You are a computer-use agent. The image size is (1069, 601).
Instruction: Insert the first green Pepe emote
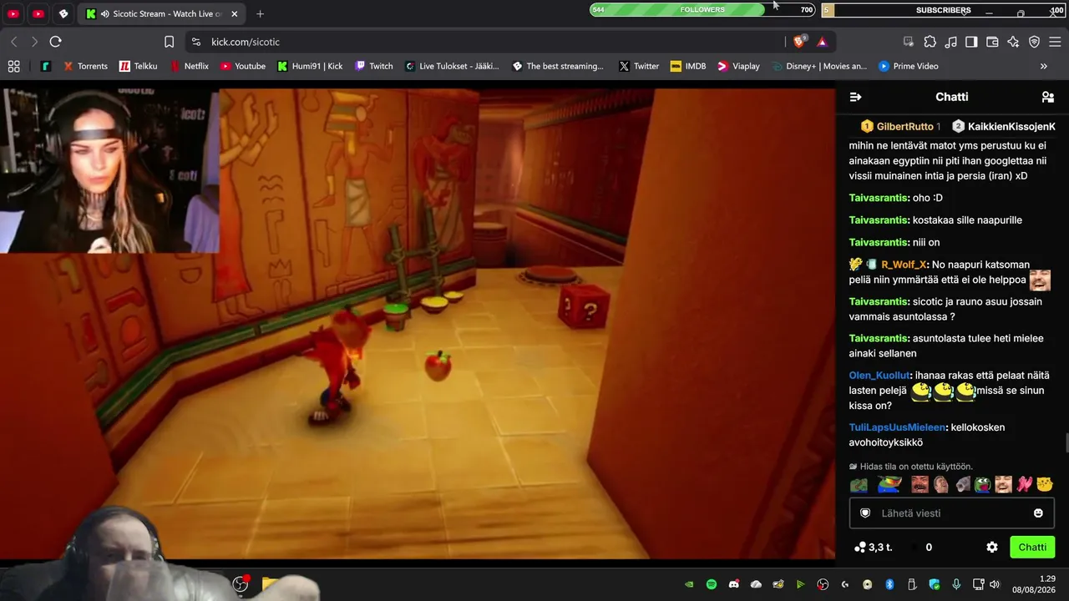tap(859, 484)
